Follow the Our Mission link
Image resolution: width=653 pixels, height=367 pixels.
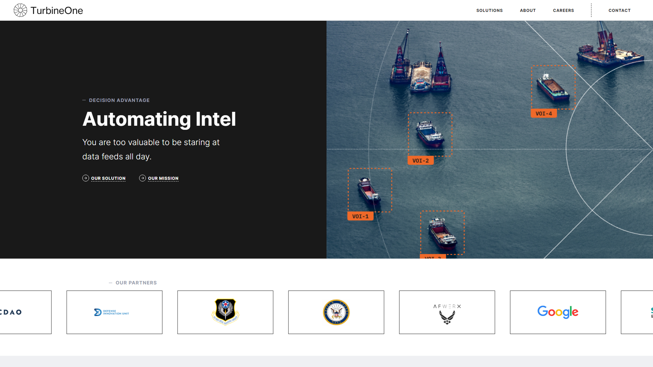click(163, 178)
